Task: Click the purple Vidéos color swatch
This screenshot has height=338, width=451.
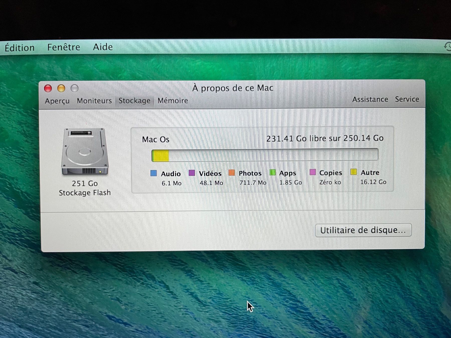Action: 192,173
